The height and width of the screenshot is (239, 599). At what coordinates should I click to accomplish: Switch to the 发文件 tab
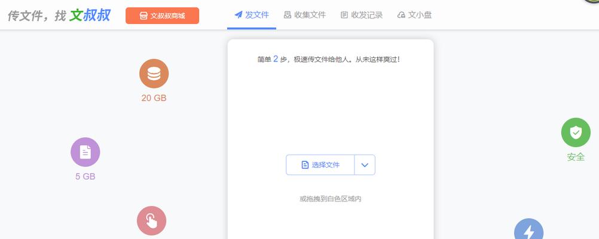coord(251,15)
